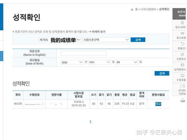The image size is (187, 140).
Task: Click the total score 238 cell
Action: (117, 104)
